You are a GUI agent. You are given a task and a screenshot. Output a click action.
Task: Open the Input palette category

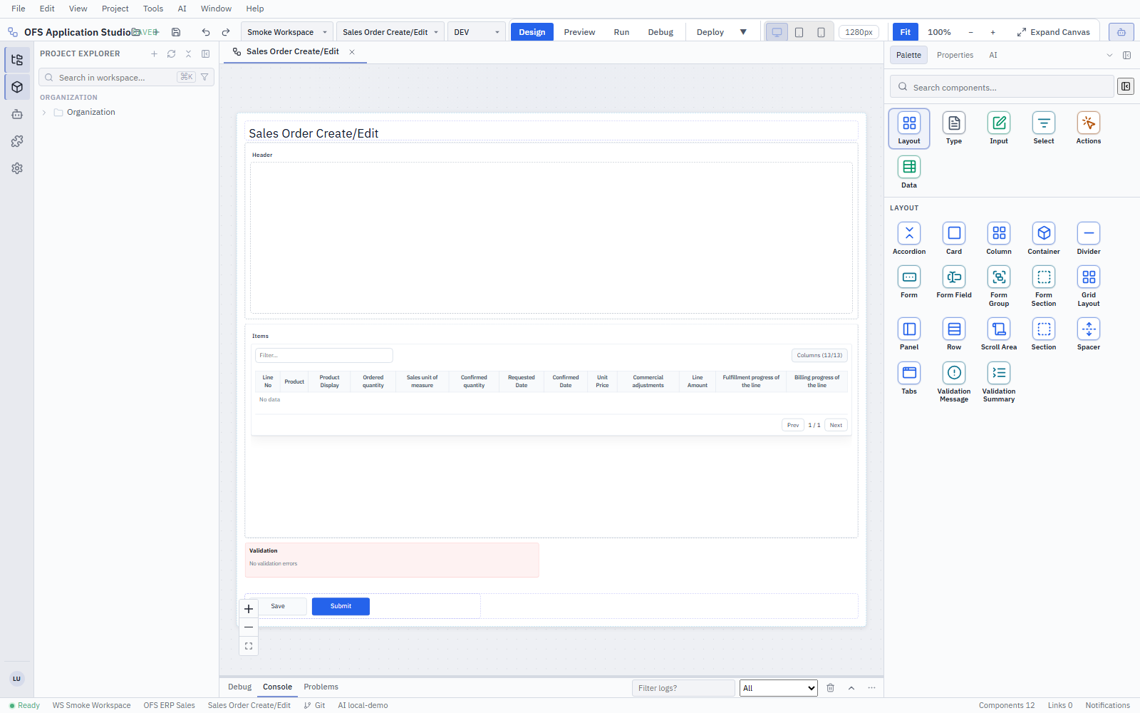999,128
